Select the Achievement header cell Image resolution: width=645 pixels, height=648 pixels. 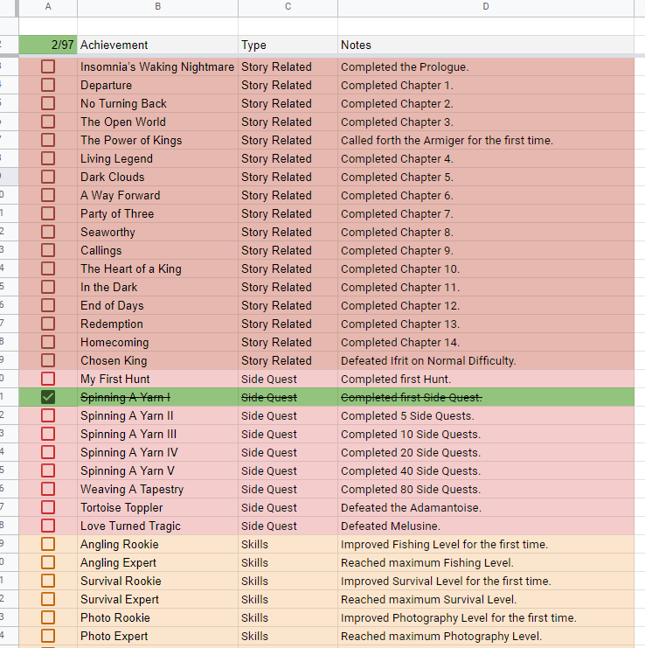pyautogui.click(x=157, y=45)
